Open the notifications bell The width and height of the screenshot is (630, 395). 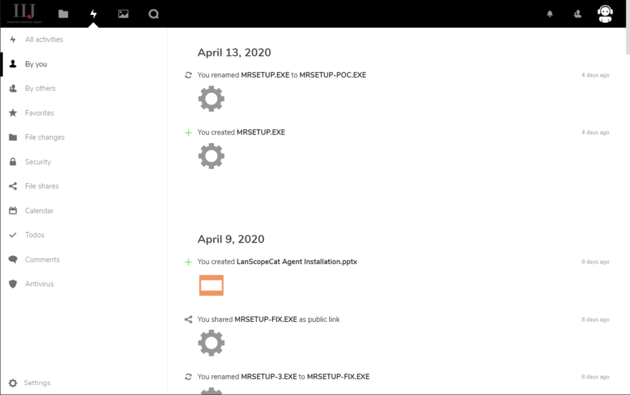(550, 14)
